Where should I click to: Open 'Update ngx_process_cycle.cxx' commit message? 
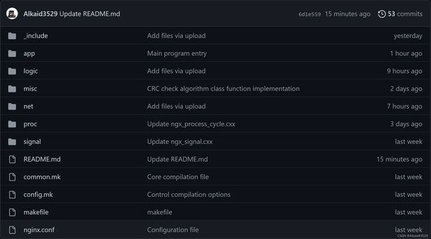[191, 124]
